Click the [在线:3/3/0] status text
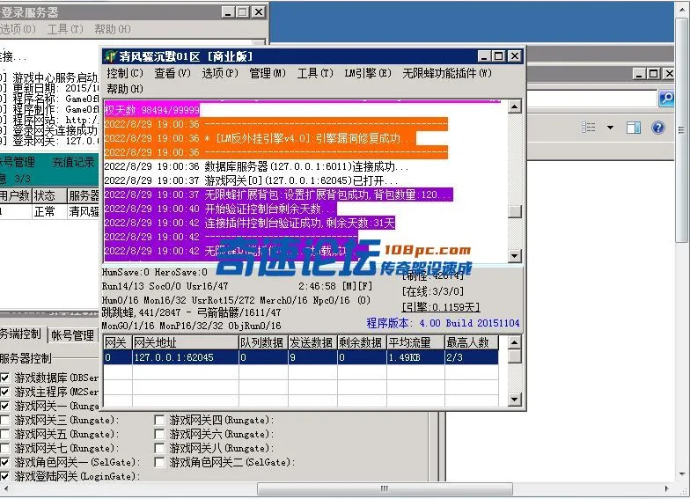 coord(433,290)
